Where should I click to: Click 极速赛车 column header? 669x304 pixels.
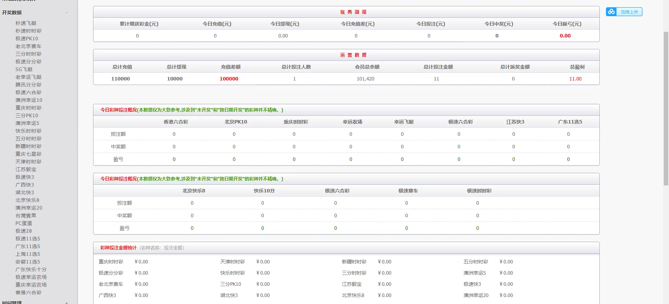[x=408, y=191]
